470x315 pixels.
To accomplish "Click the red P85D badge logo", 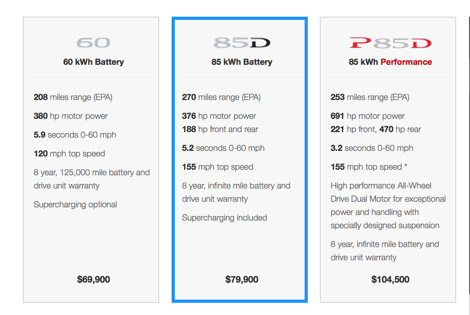I will [x=390, y=43].
